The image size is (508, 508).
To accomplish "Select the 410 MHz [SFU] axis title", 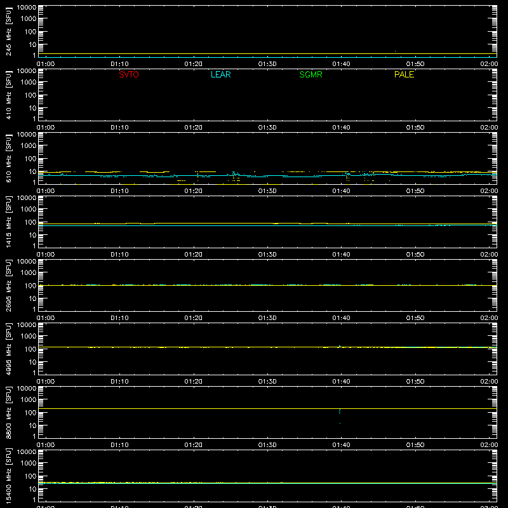I will (8, 95).
